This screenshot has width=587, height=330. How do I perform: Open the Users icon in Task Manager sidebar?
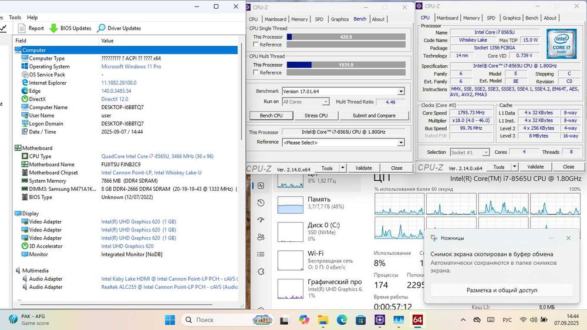pos(261,237)
